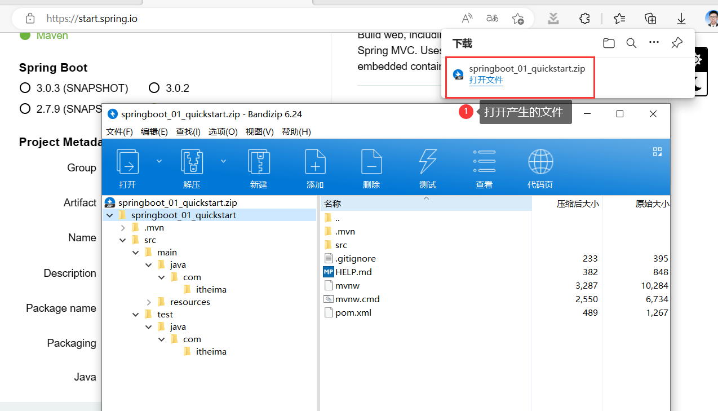Image resolution: width=718 pixels, height=411 pixels.
Task: Select the 2.7.9 (SNAPSHOT) radio button
Action: coord(25,109)
